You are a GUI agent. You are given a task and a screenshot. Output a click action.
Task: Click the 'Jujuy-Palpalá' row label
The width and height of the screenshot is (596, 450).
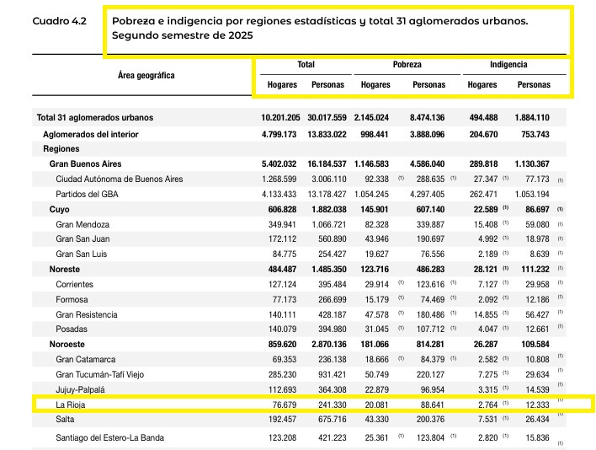point(80,389)
